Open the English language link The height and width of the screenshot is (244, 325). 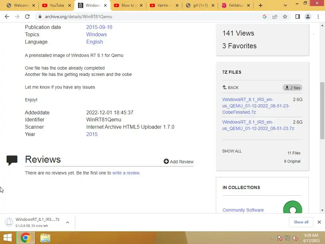tap(95, 42)
